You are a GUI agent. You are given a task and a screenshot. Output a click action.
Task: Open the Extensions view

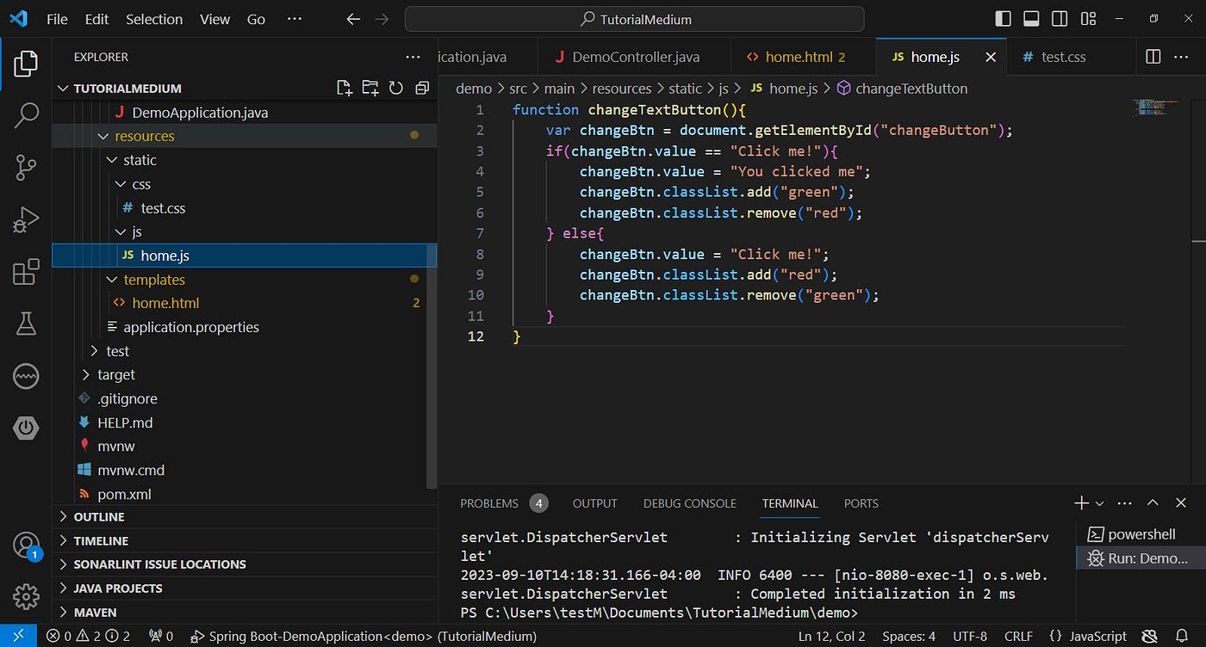[x=26, y=272]
